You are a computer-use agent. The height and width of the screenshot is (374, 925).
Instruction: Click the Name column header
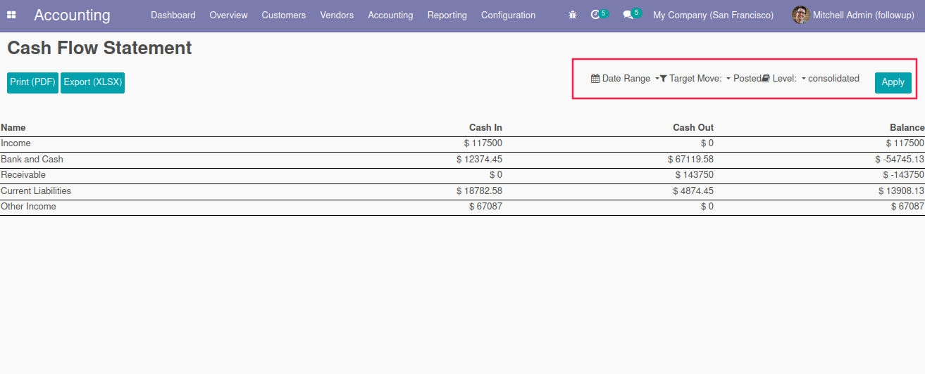click(x=13, y=127)
